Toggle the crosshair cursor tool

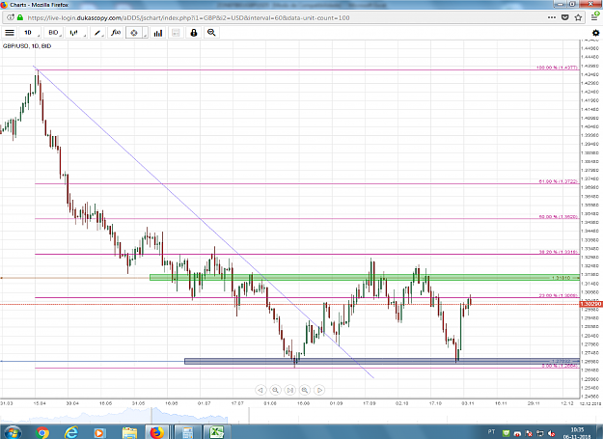pos(134,33)
